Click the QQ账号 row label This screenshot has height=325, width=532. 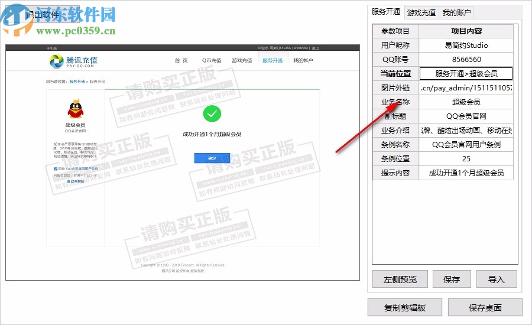[395, 59]
